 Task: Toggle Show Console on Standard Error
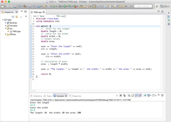(x=140, y=96)
